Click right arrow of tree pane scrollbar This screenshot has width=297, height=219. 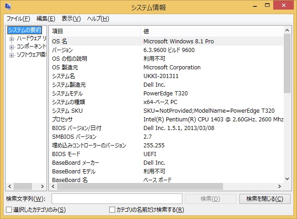(x=42, y=187)
